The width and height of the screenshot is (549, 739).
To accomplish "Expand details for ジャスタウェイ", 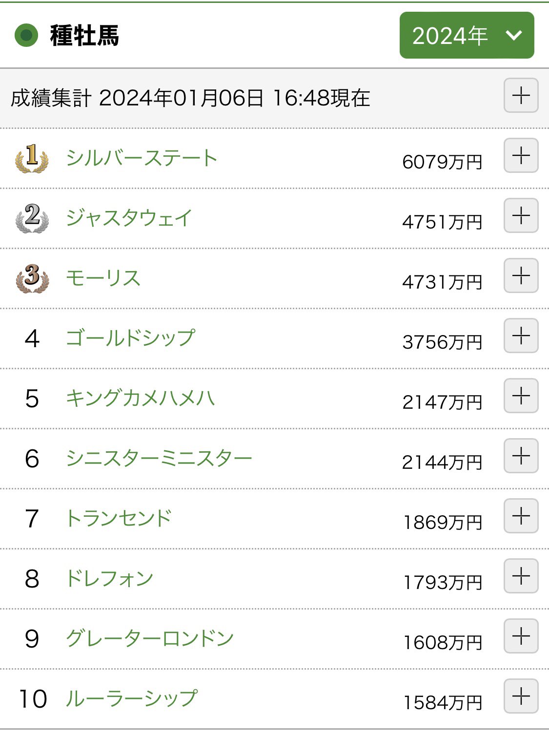I will [521, 215].
